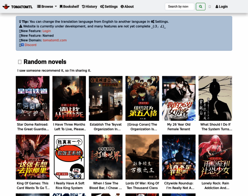This screenshot has width=248, height=196.
Task: Click title 'My 26 Year Old Female Tenant'
Action: (179, 127)
